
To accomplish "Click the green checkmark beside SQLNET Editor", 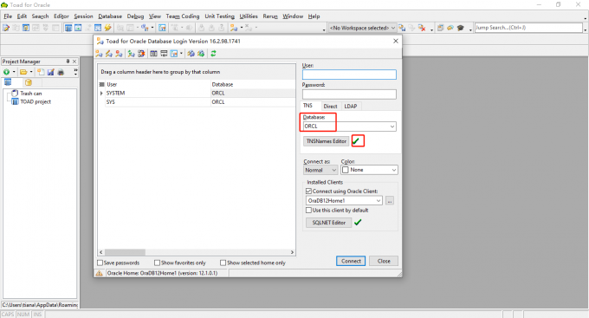I will [358, 223].
